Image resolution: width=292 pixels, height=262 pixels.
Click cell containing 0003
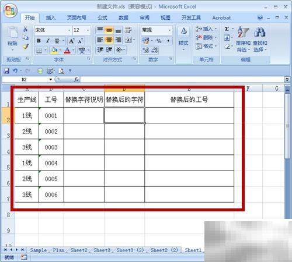[51, 147]
